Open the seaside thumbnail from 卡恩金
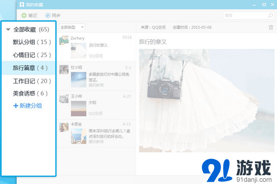The height and width of the screenshot is (184, 277). [x=78, y=136]
